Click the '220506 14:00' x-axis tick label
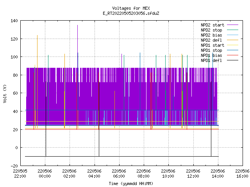This screenshot has height=187, width=250. (x=218, y=174)
